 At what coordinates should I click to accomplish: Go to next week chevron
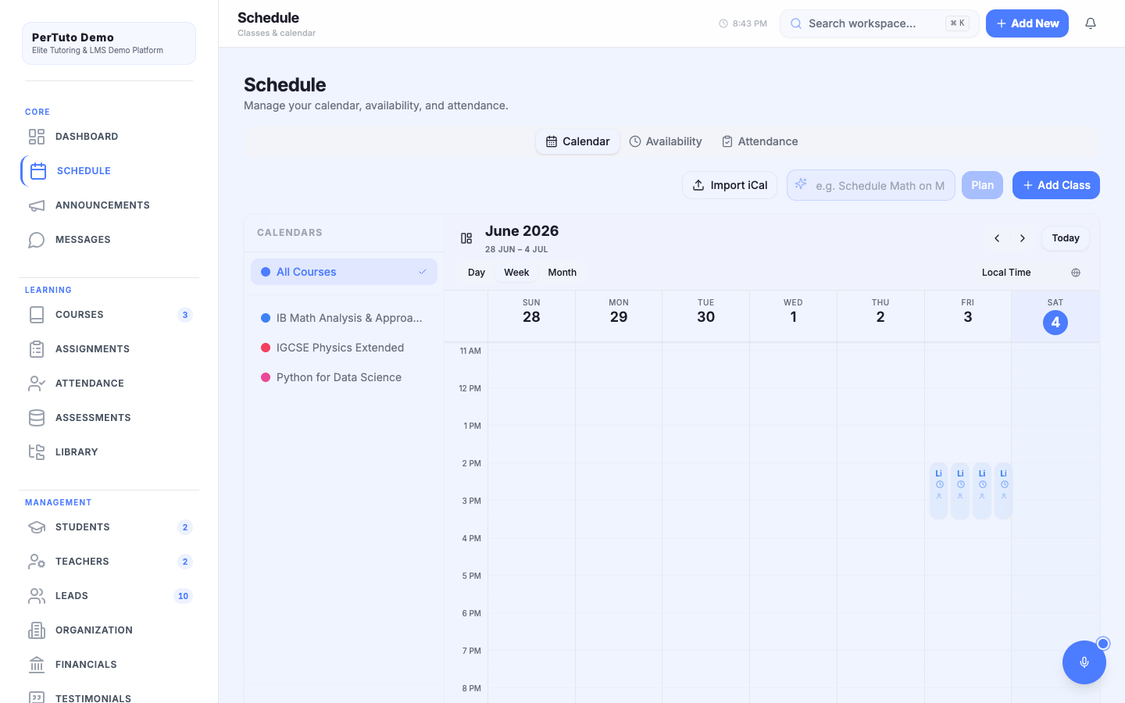tap(1023, 238)
